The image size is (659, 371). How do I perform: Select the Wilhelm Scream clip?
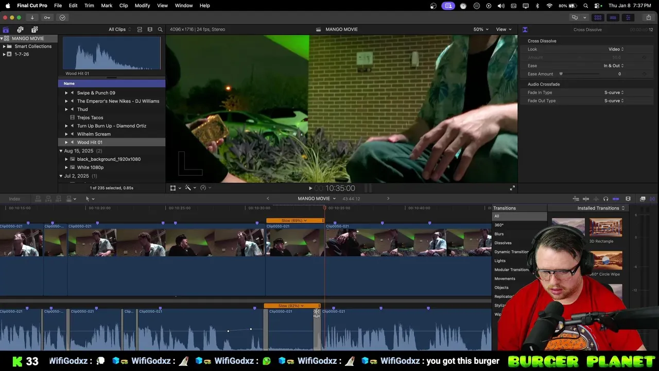point(94,134)
